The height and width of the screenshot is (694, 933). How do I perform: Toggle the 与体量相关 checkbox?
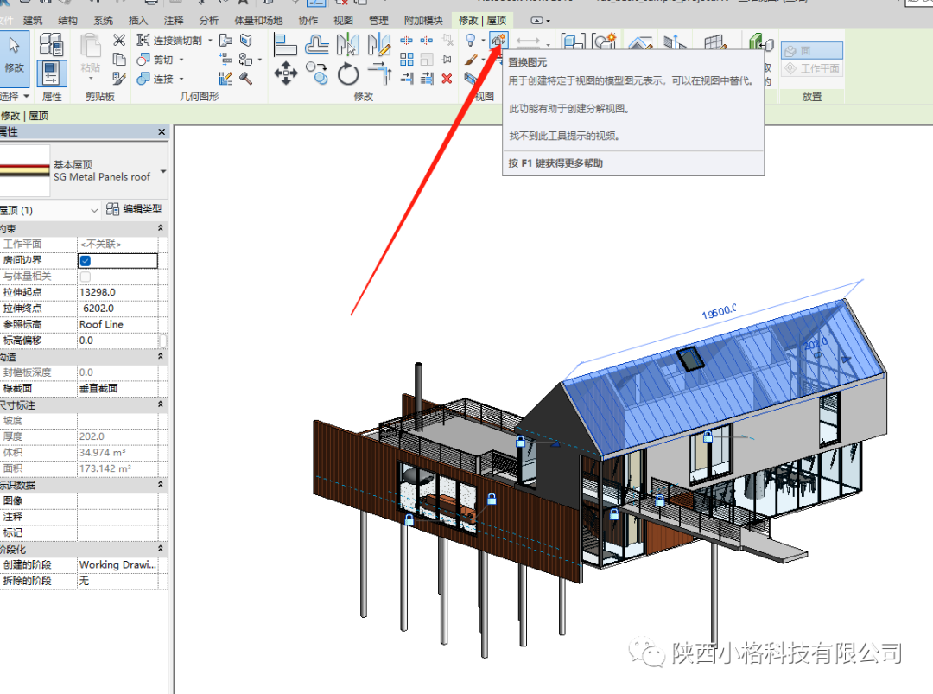(x=85, y=277)
